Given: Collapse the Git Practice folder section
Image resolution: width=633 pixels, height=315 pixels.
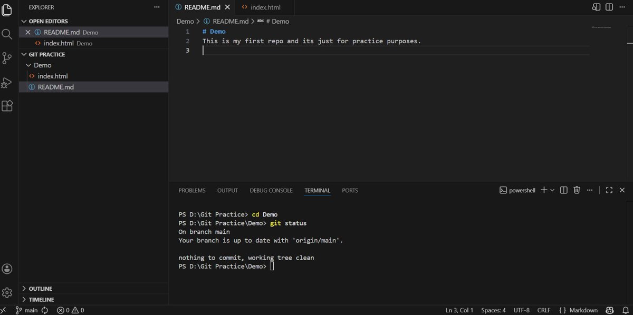Looking at the screenshot, I should tap(47, 54).
